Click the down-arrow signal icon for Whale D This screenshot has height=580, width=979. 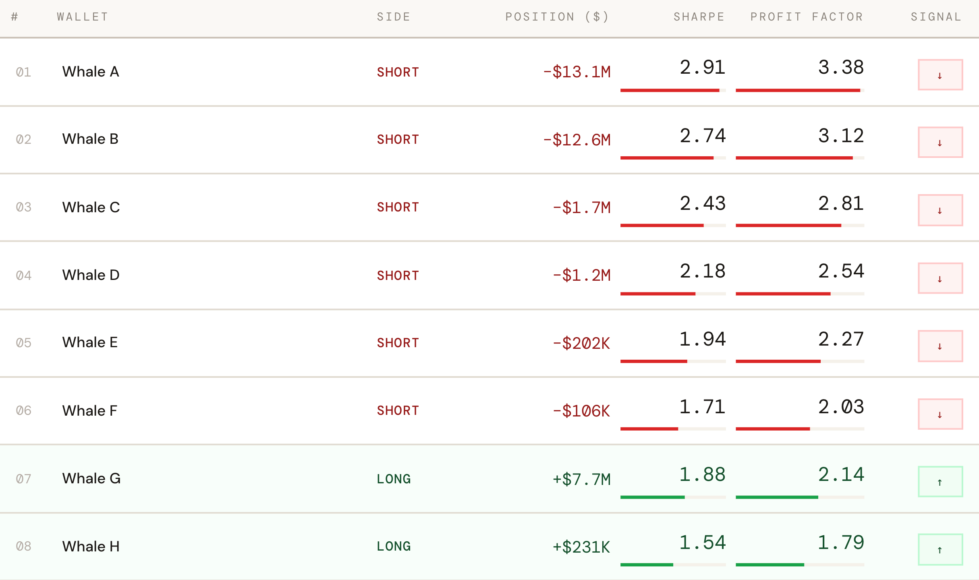click(940, 278)
